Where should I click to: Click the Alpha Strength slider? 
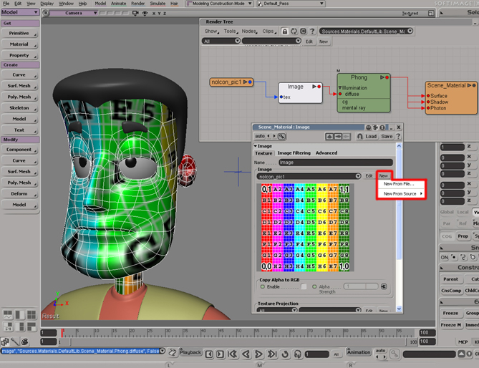point(359,286)
